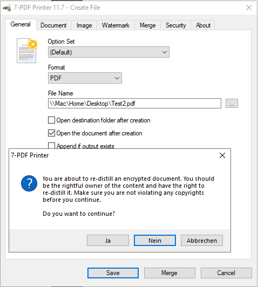Image resolution: width=258 pixels, height=287 pixels.
Task: Switch to the Document tab
Action: pyautogui.click(x=53, y=25)
